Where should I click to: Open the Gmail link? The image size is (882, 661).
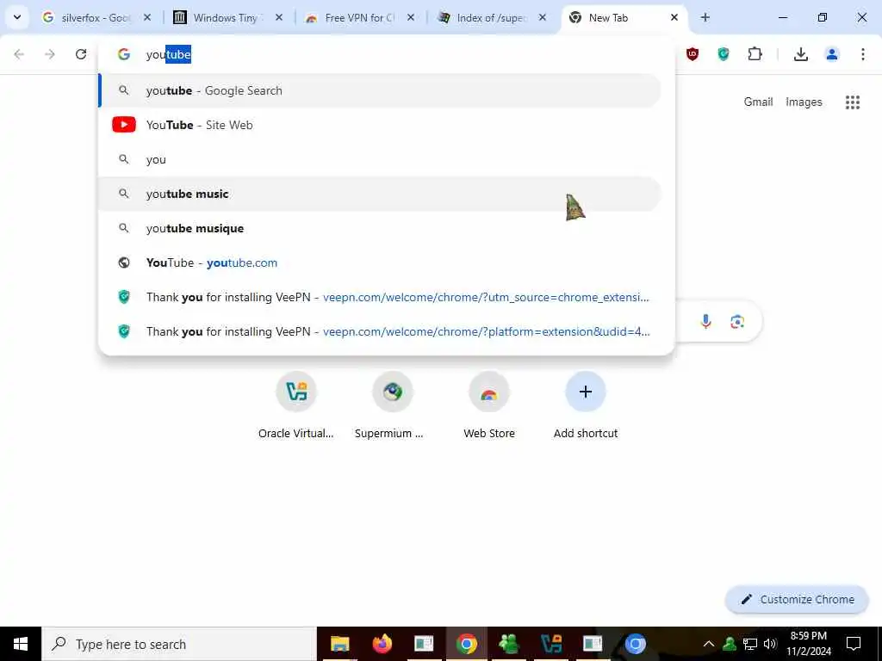pyautogui.click(x=758, y=102)
